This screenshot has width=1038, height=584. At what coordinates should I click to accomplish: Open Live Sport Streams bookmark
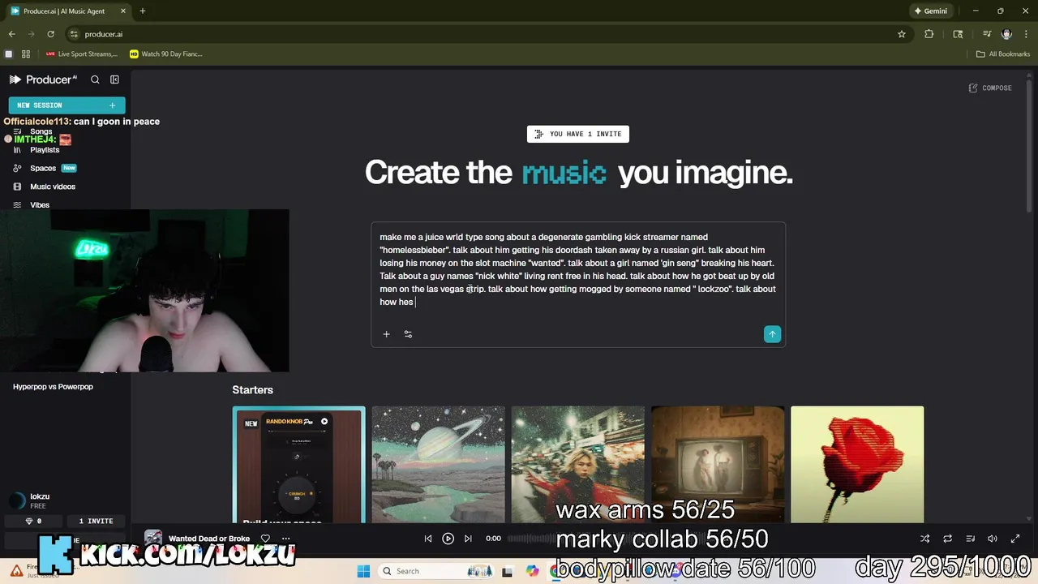coord(81,54)
